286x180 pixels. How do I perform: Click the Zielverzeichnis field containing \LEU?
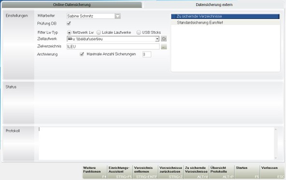coord(113,46)
